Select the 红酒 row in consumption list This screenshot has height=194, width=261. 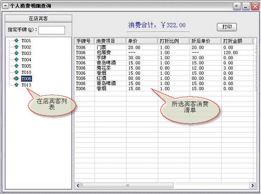point(165,78)
